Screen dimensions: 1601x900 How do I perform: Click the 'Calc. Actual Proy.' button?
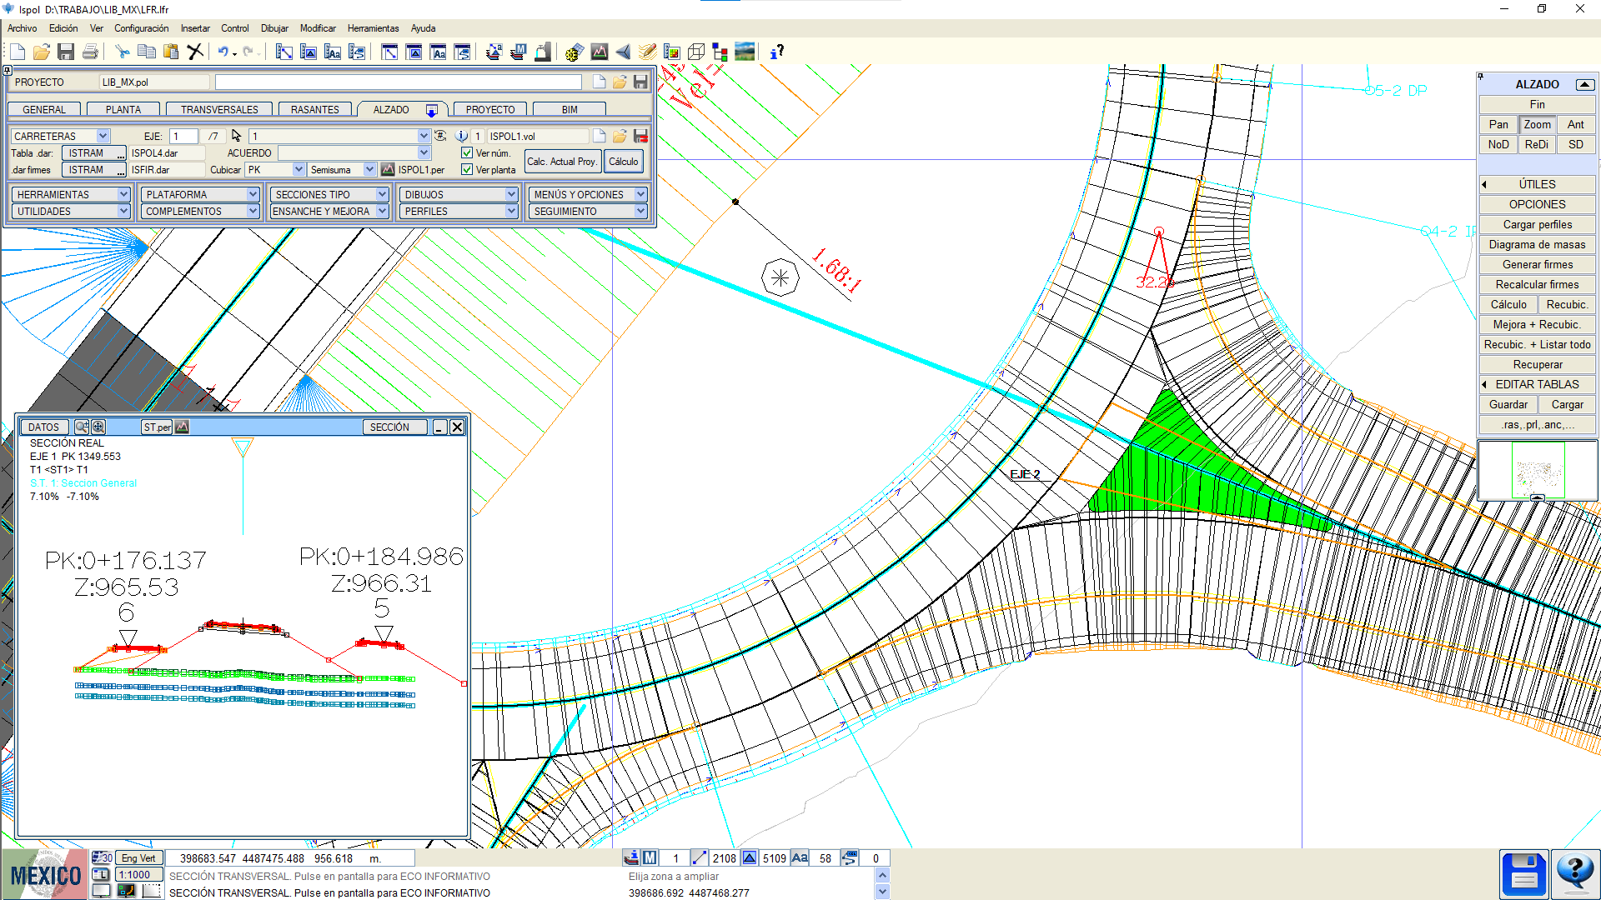pos(562,162)
